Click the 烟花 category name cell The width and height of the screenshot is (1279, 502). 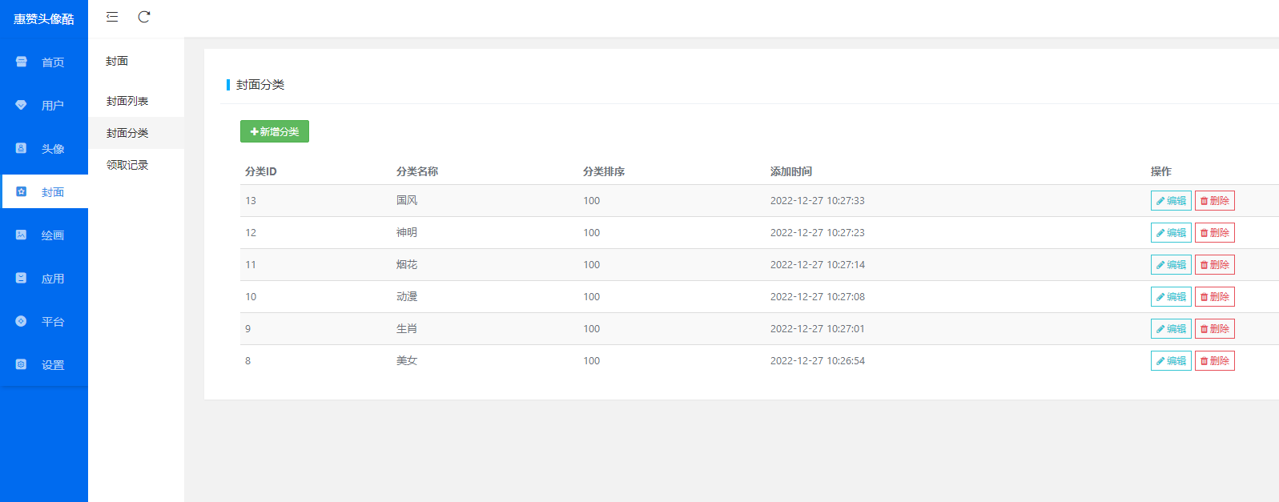(x=407, y=264)
